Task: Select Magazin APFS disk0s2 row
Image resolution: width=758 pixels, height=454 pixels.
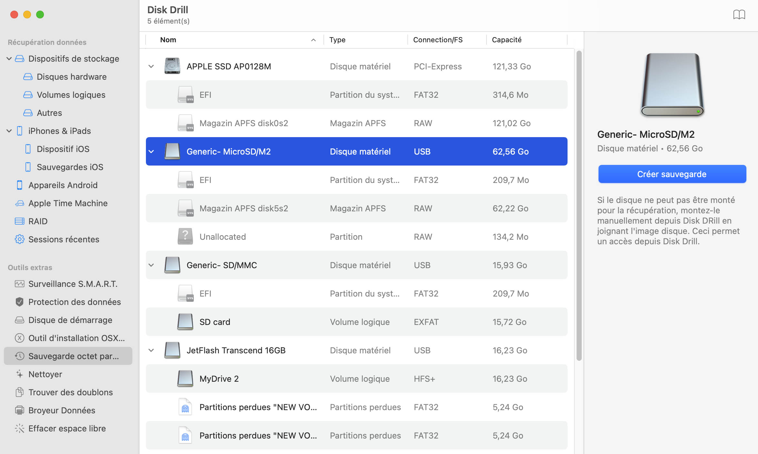Action: [356, 123]
